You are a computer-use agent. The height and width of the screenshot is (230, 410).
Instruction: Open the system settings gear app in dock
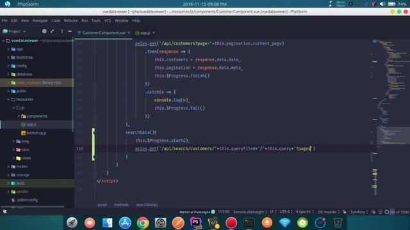pyautogui.click(x=161, y=223)
